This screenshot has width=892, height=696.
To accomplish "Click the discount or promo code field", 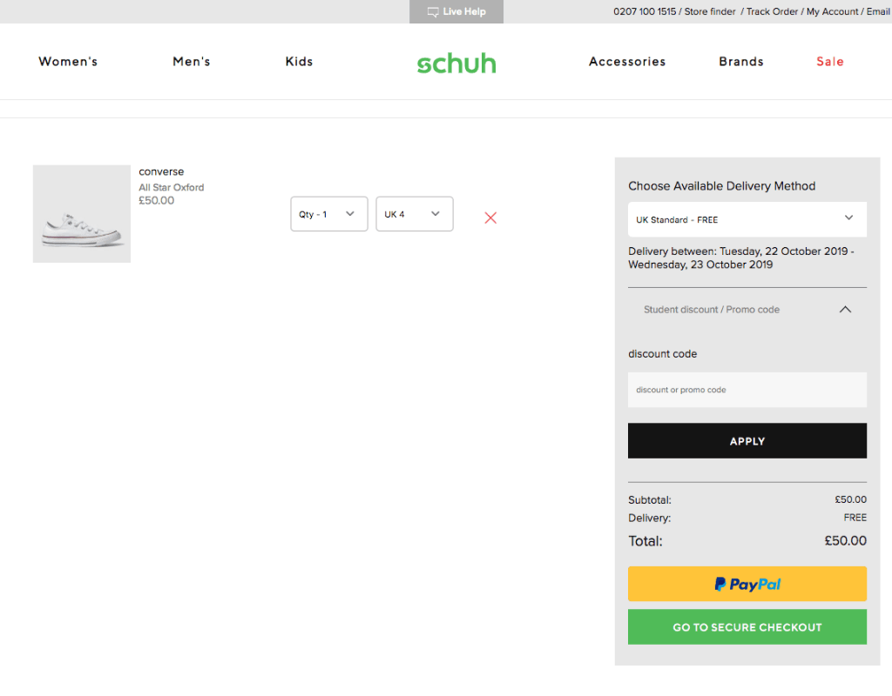I will [747, 390].
